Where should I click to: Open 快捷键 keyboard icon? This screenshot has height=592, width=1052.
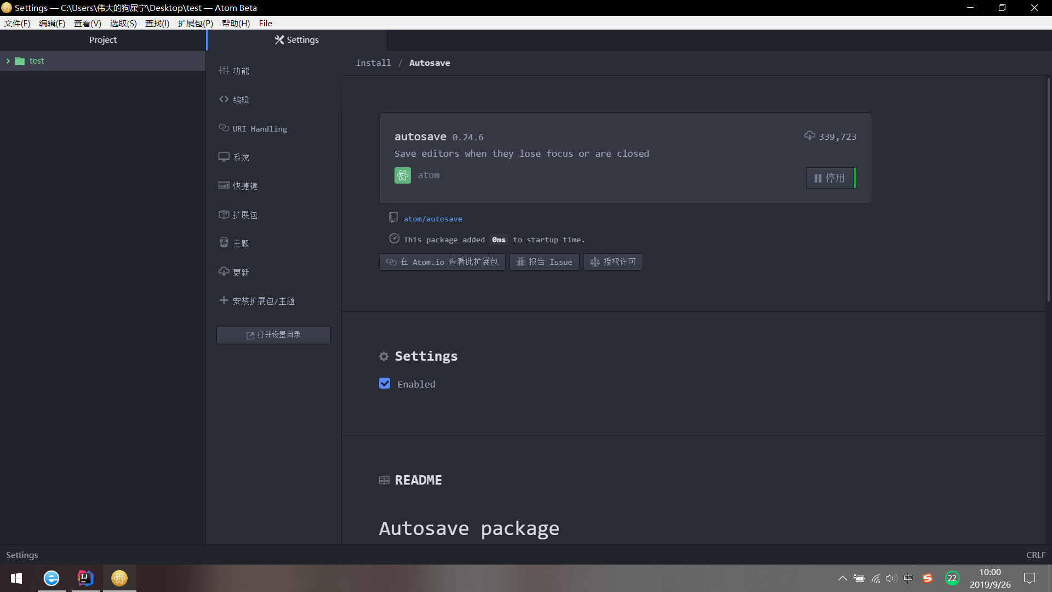tap(224, 185)
